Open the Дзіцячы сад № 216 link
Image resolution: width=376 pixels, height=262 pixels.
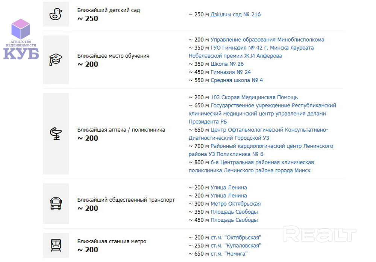click(x=235, y=15)
